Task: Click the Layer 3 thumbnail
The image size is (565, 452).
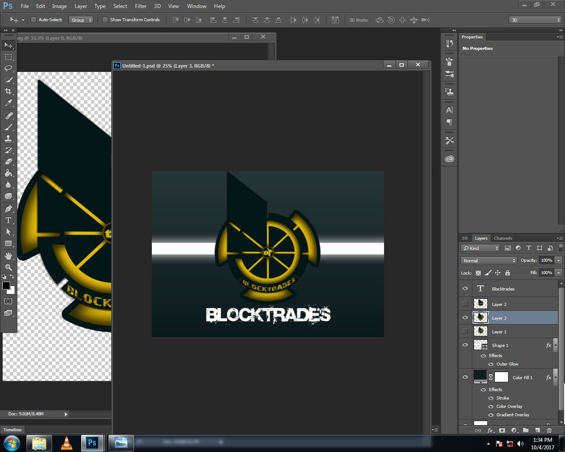Action: [x=480, y=317]
